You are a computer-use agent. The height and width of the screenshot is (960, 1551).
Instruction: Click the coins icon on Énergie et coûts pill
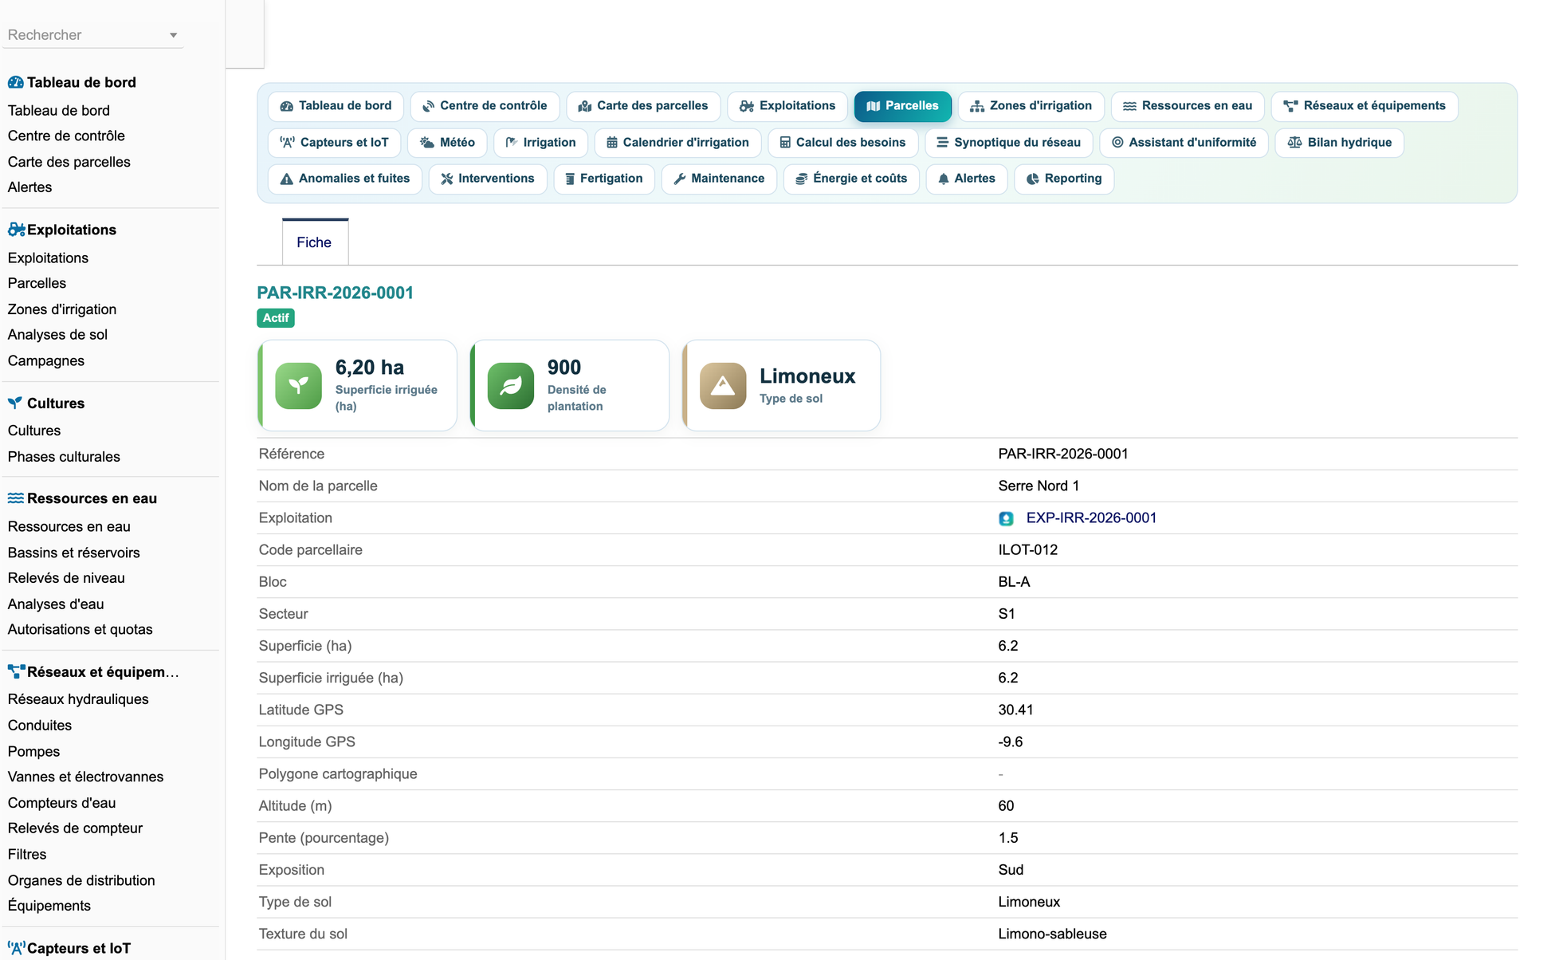click(x=802, y=179)
